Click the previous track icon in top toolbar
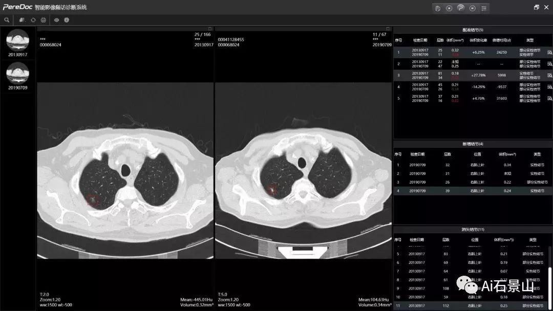Viewport: 553px width, 311px height. (x=449, y=8)
